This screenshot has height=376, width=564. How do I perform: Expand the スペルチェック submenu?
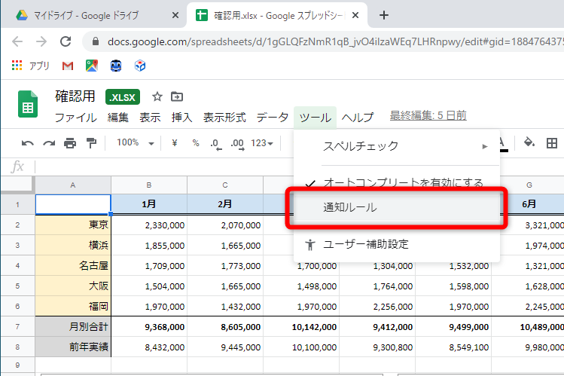(397, 146)
